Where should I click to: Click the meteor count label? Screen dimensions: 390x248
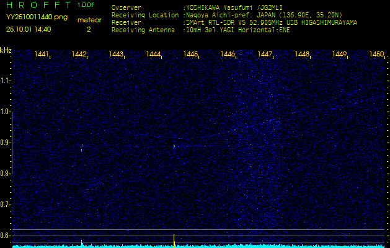click(89, 20)
